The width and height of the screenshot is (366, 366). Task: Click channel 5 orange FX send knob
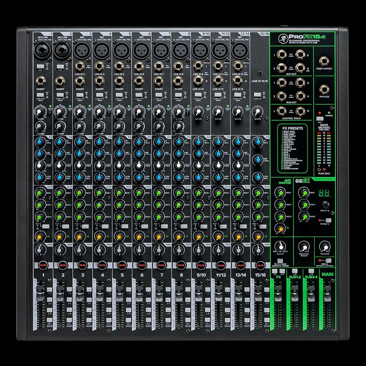(x=119, y=237)
